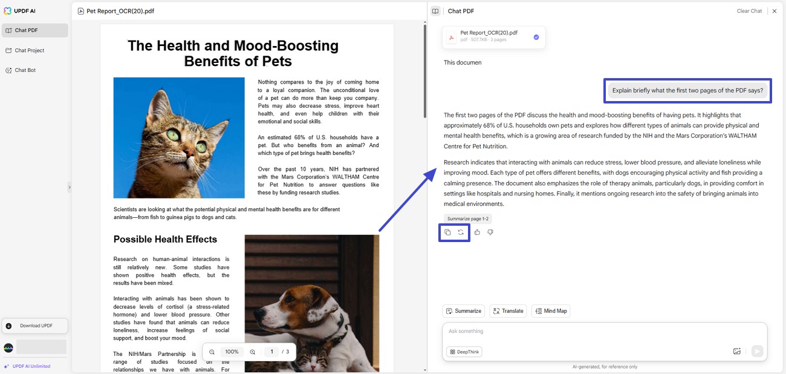This screenshot has width=786, height=374.
Task: Click the Clear Chat link
Action: pyautogui.click(x=749, y=10)
